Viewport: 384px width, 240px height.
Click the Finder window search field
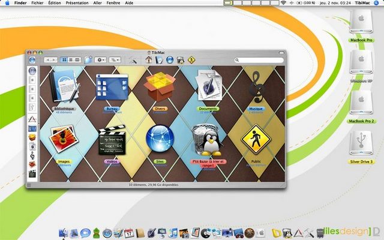[x=259, y=60]
